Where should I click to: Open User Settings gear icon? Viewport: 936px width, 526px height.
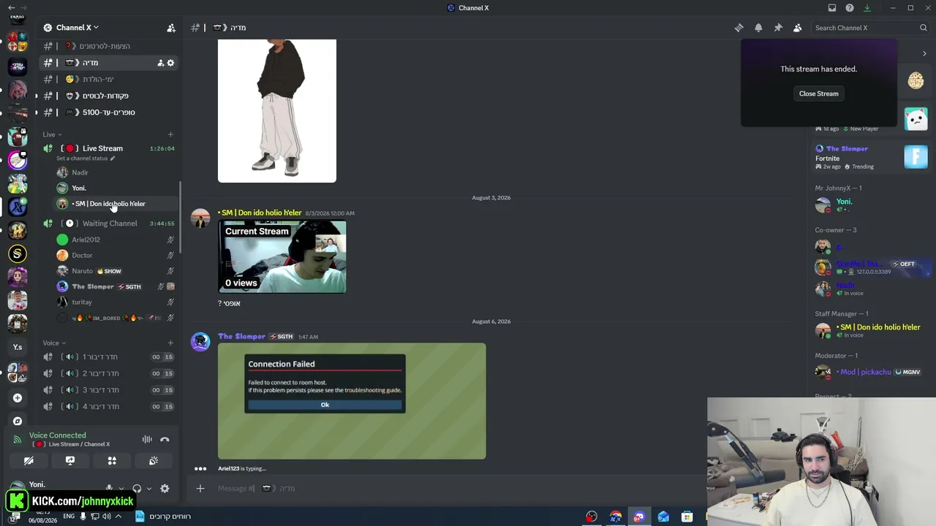(x=165, y=489)
